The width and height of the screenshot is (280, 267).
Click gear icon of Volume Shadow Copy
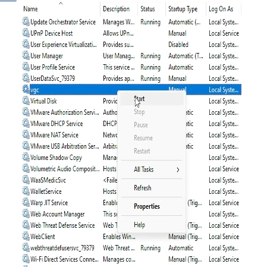(26, 157)
